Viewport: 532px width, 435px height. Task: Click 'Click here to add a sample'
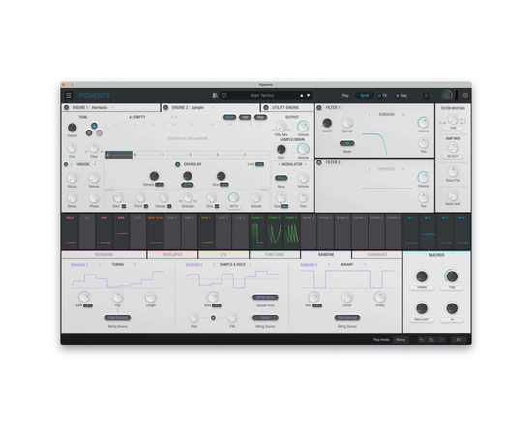(x=188, y=138)
